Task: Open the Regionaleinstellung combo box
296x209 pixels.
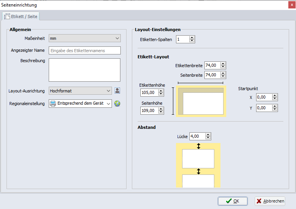Action: pos(108,104)
